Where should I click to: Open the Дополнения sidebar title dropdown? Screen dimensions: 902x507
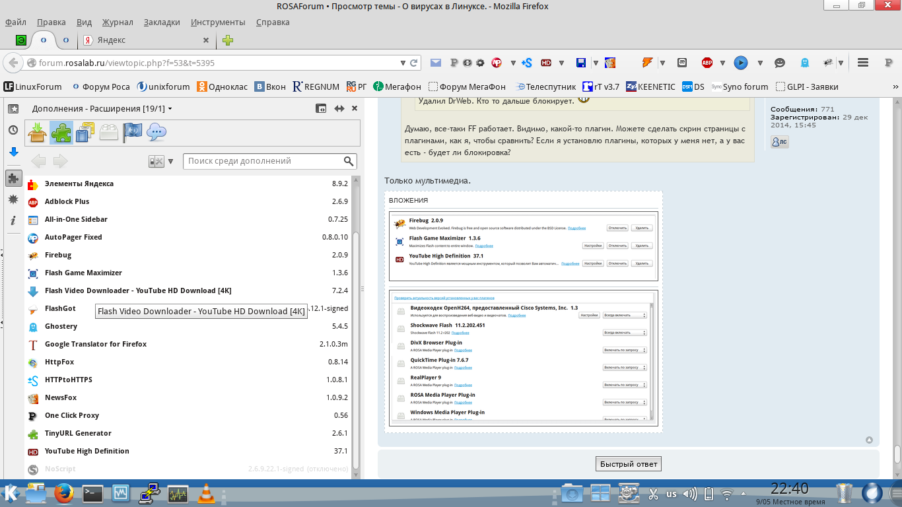(170, 109)
